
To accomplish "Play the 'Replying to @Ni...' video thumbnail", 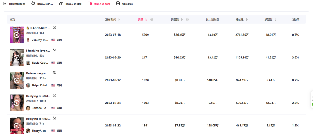I will pos(17,126).
